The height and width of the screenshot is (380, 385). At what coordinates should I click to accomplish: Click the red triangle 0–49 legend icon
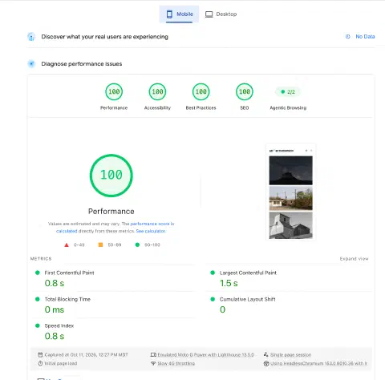tap(67, 245)
